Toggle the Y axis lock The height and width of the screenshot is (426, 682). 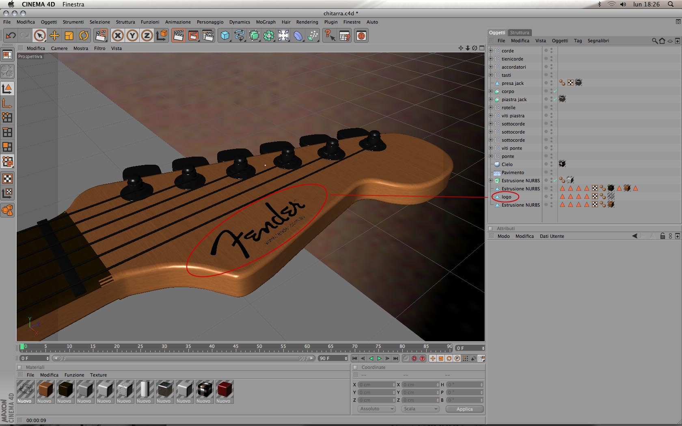[132, 36]
